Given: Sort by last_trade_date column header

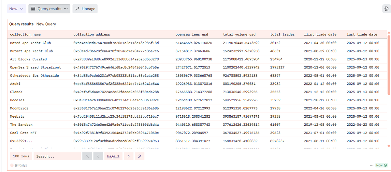Looking at the screenshot, I should coord(362,35).
